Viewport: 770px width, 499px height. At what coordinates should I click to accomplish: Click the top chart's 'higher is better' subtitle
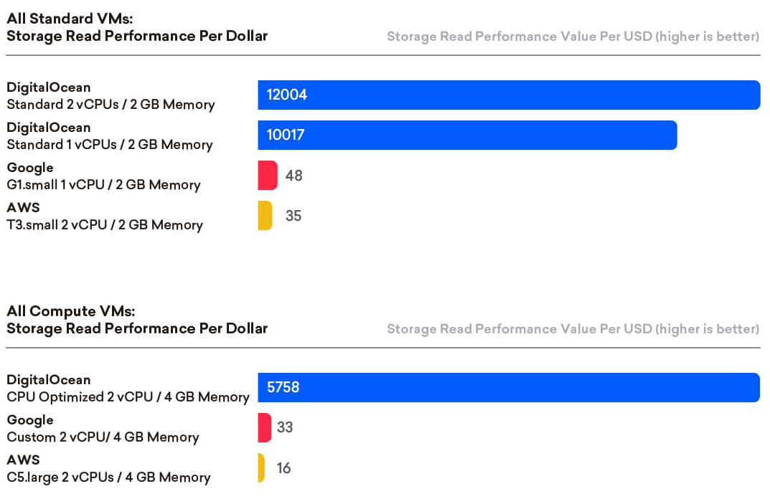573,37
